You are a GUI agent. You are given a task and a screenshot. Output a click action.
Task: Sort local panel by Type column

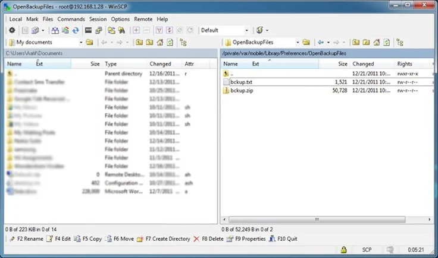124,63
